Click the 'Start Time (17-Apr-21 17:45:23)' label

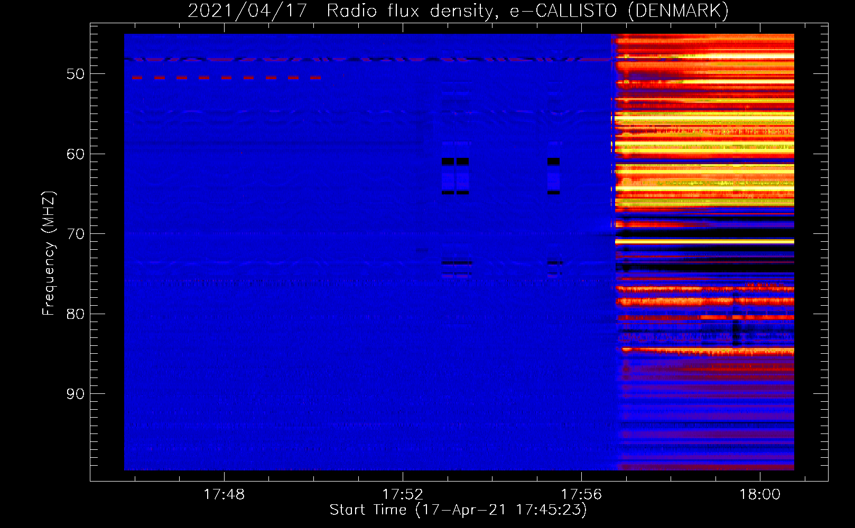(458, 510)
